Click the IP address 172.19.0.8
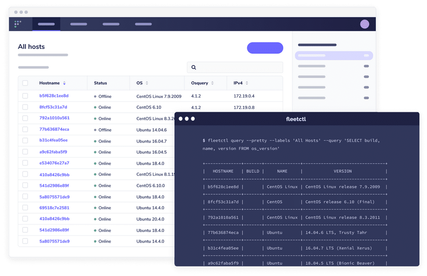This screenshot has width=427, height=276. click(244, 108)
